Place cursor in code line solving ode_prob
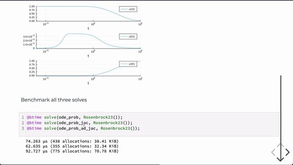Viewport: 293px width, 165px height. point(75,117)
